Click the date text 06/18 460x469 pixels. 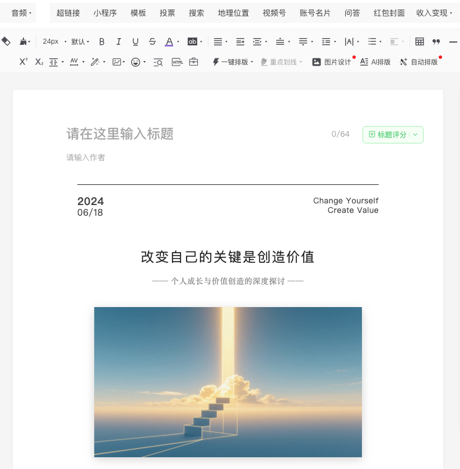tap(90, 212)
